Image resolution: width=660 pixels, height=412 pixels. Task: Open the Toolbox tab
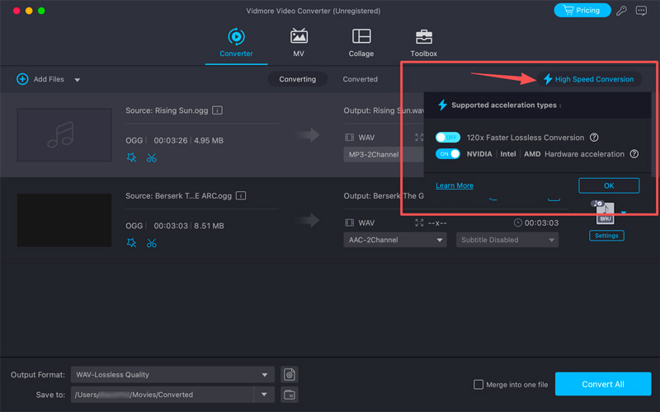(x=423, y=43)
